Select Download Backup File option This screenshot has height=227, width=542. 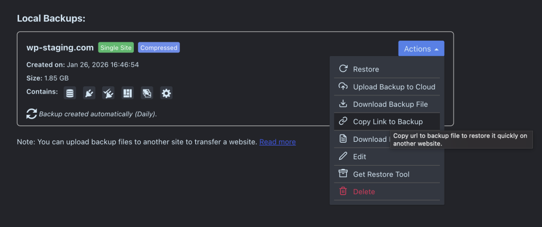click(x=390, y=104)
